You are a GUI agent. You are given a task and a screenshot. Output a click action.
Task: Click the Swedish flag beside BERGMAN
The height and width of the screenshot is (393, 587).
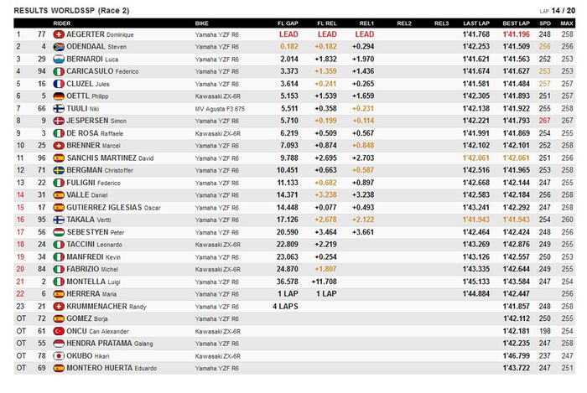pyautogui.click(x=59, y=170)
